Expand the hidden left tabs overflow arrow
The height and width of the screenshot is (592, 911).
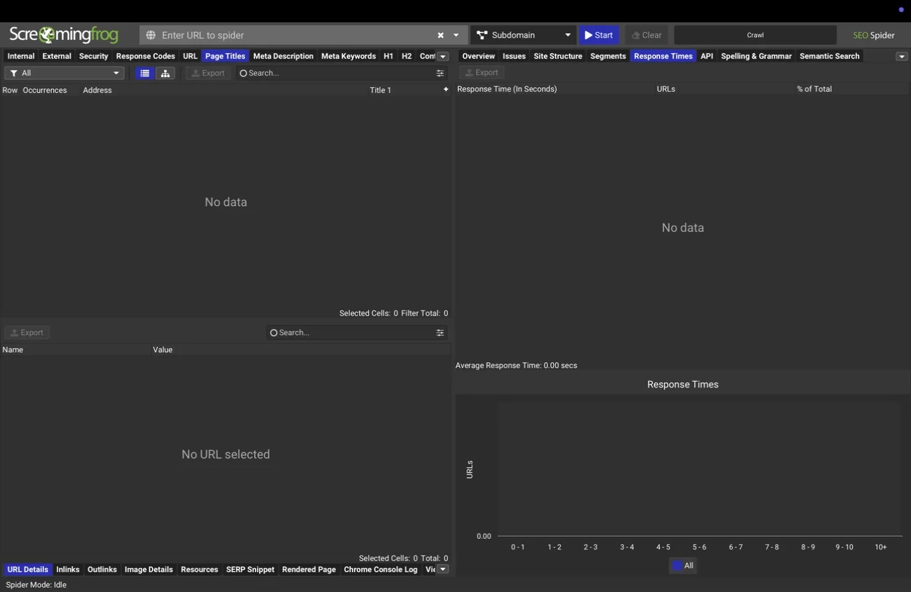pyautogui.click(x=443, y=56)
